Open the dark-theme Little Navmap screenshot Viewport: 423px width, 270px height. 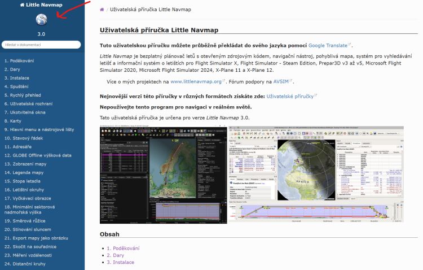[x=163, y=175]
